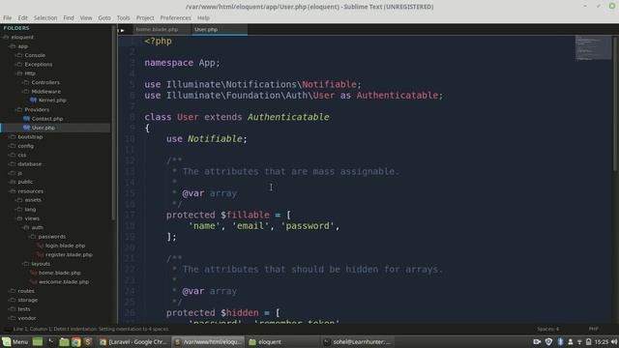The image size is (619, 348).
Task: Open the network connection tray icon
Action: (579, 341)
